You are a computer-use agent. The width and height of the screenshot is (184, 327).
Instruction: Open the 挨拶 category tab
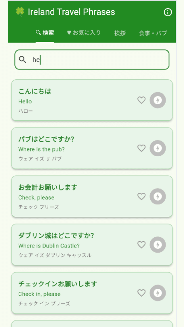(120, 33)
